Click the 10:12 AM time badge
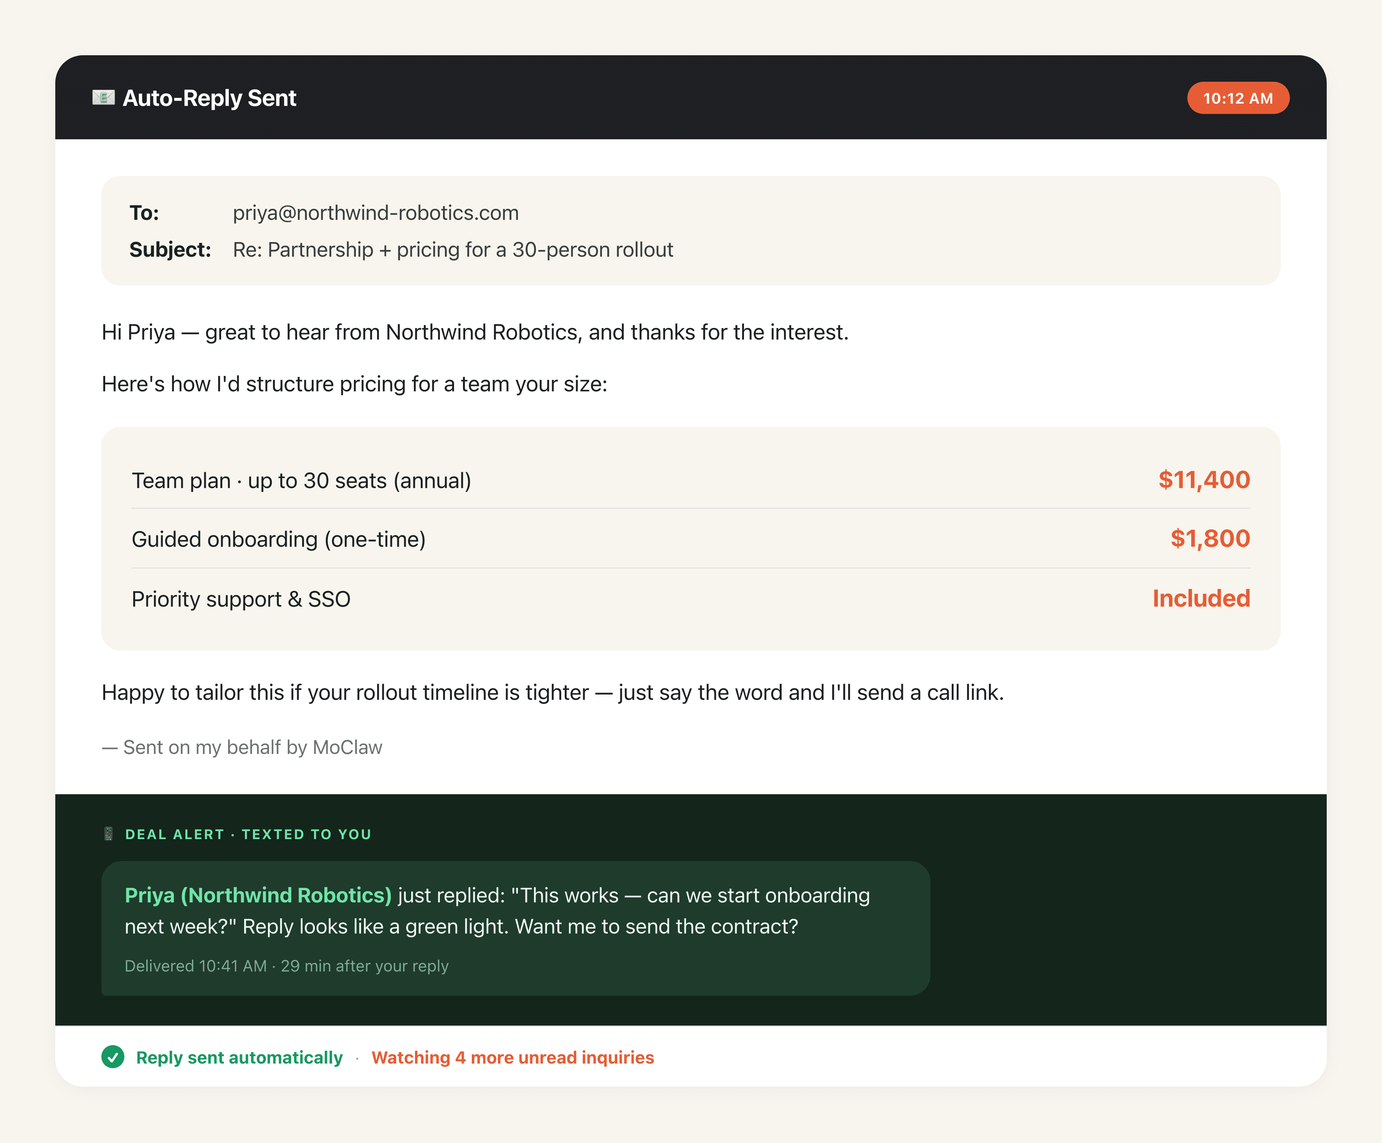Viewport: 1382px width, 1143px height. coord(1238,98)
